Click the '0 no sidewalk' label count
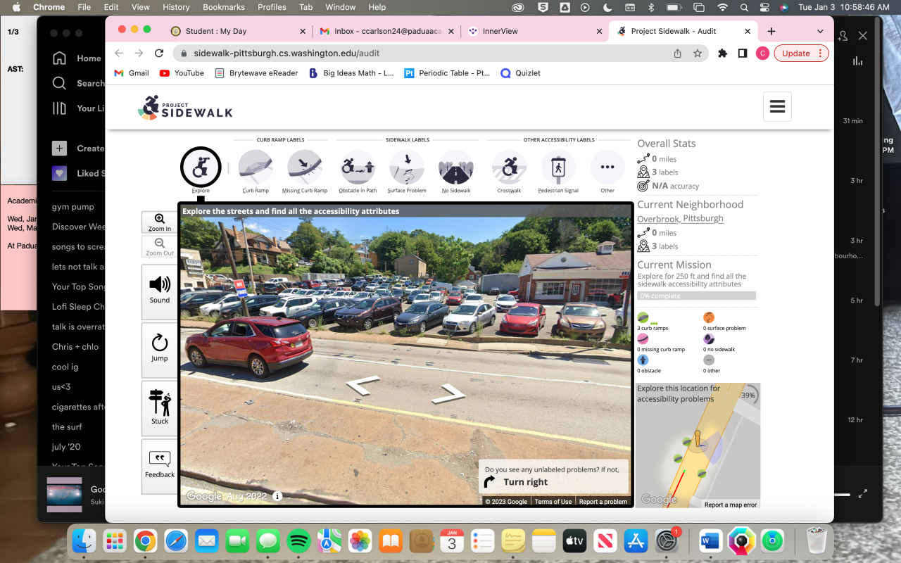This screenshot has width=901, height=563. 719,343
